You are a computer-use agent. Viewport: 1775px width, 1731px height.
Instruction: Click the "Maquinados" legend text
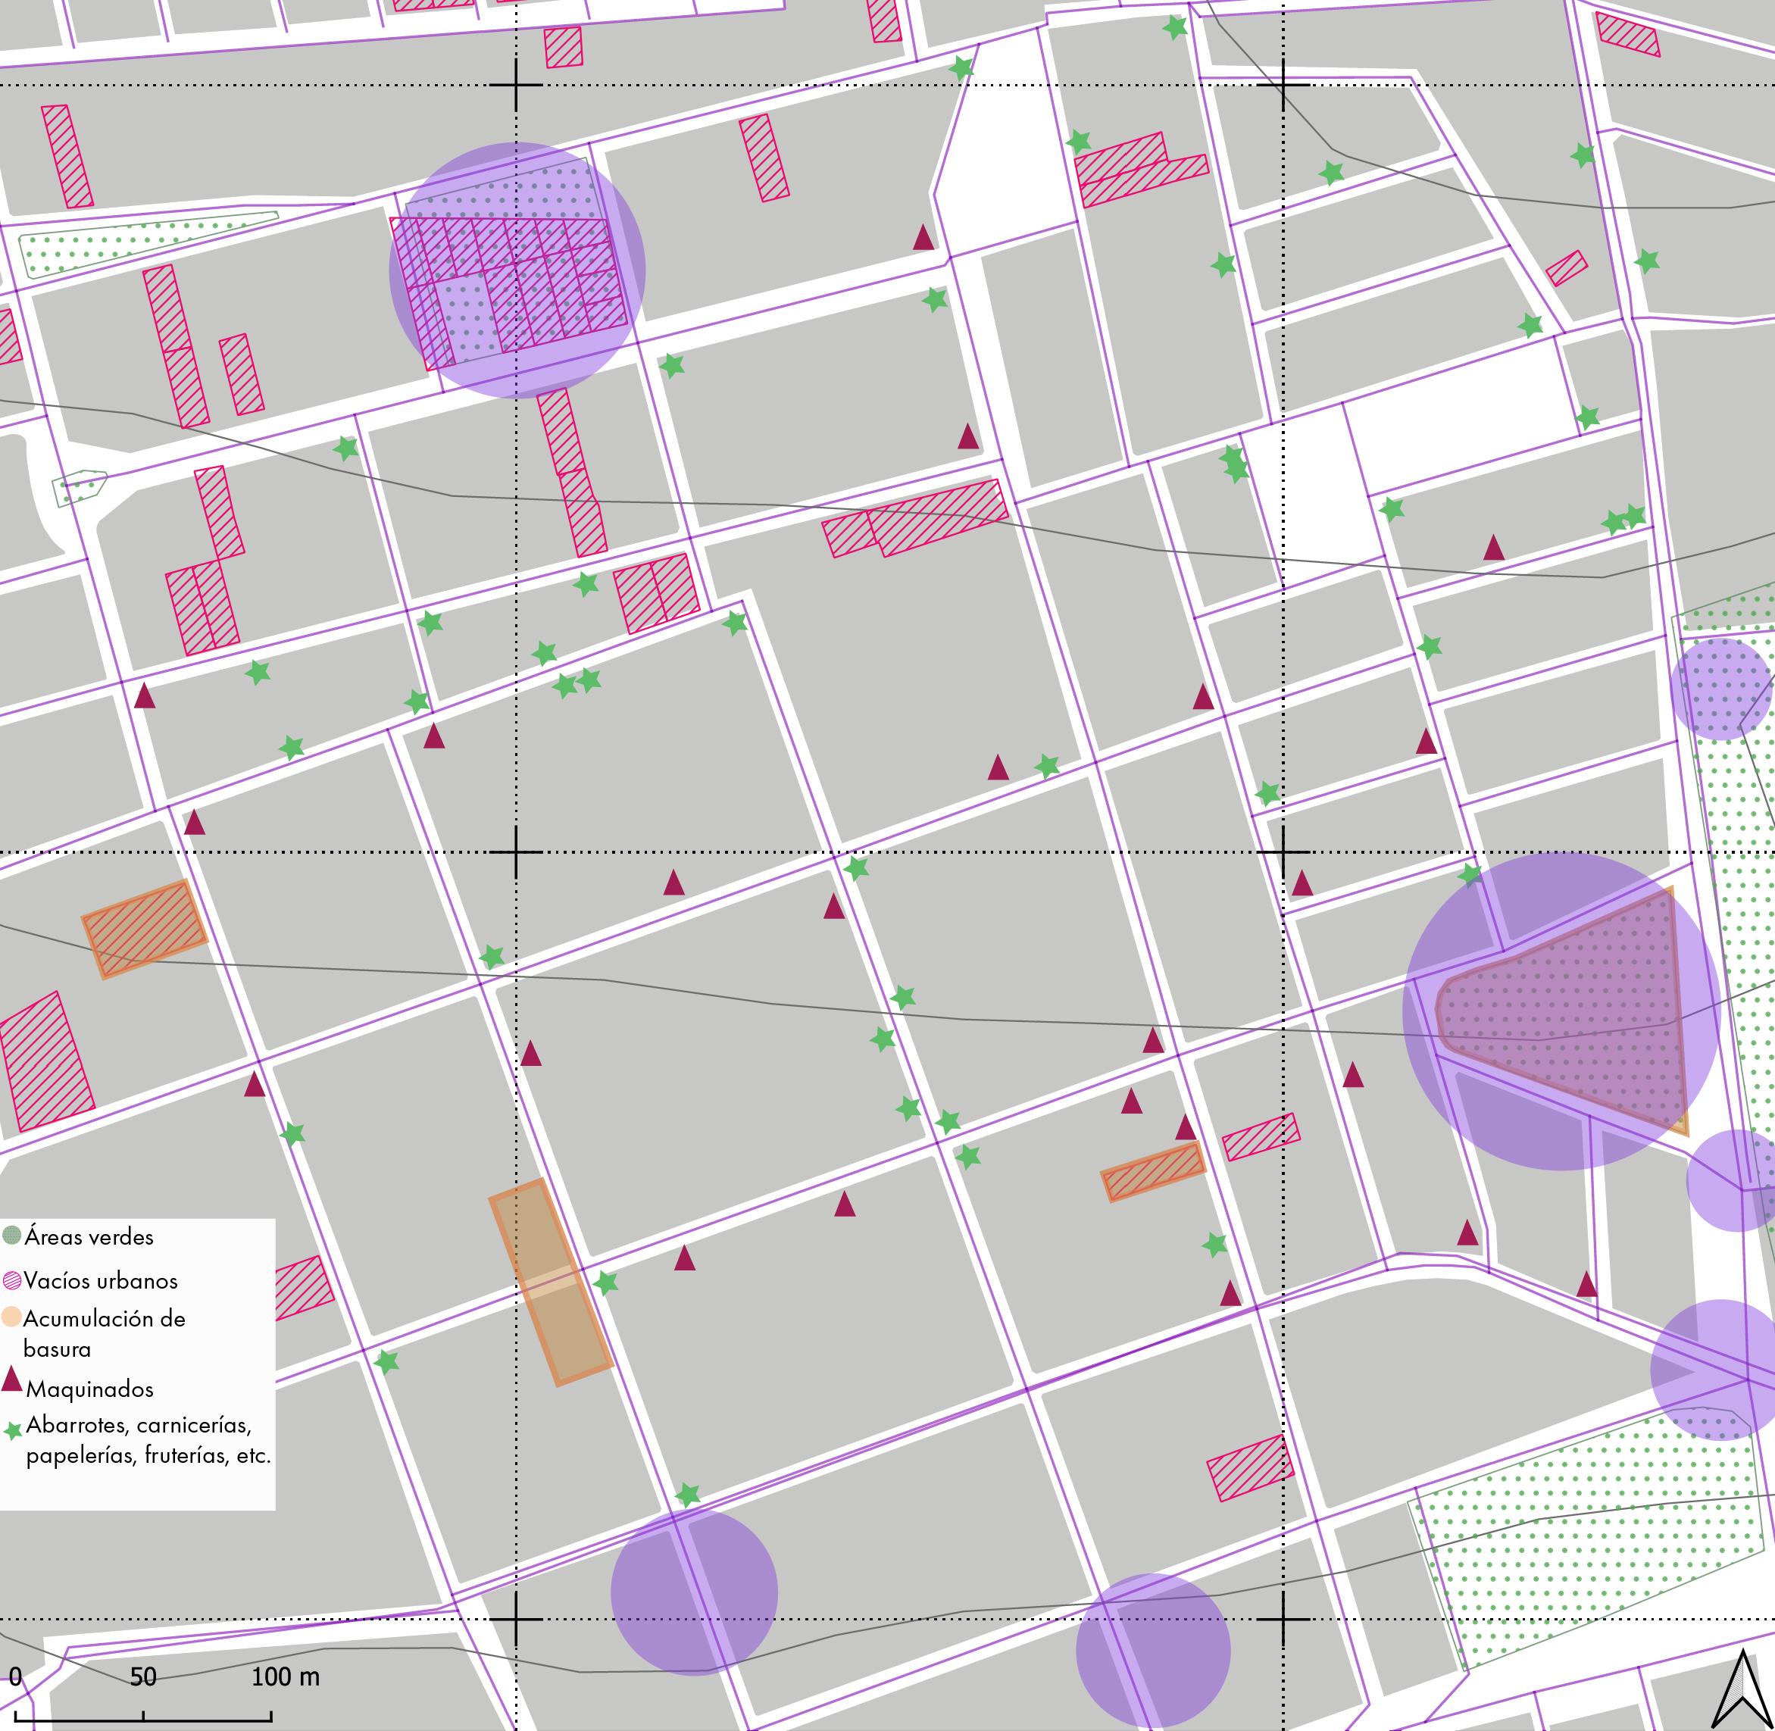click(x=89, y=1389)
